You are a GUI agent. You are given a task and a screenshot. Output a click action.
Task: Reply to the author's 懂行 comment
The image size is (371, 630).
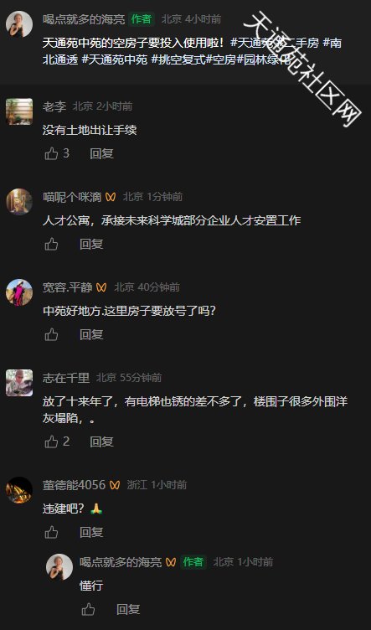pyautogui.click(x=128, y=610)
